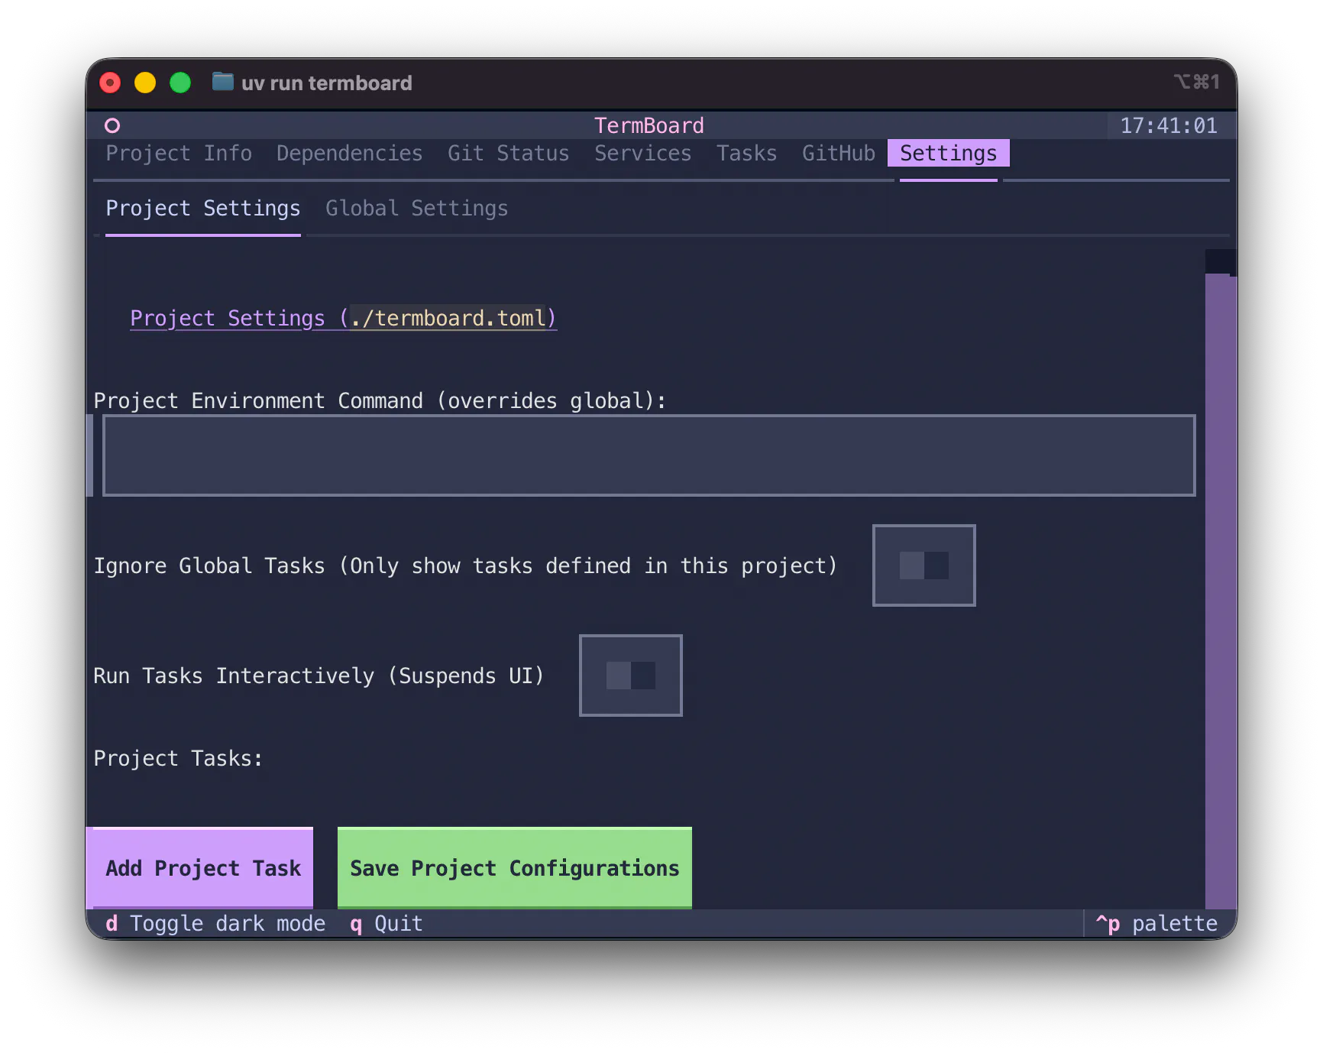Close the terminal window with the red button

point(110,82)
